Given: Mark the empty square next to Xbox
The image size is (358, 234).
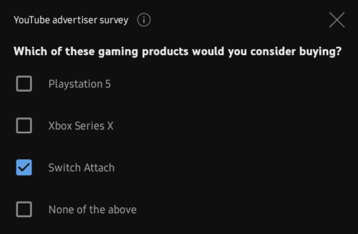Looking at the screenshot, I should click(24, 126).
